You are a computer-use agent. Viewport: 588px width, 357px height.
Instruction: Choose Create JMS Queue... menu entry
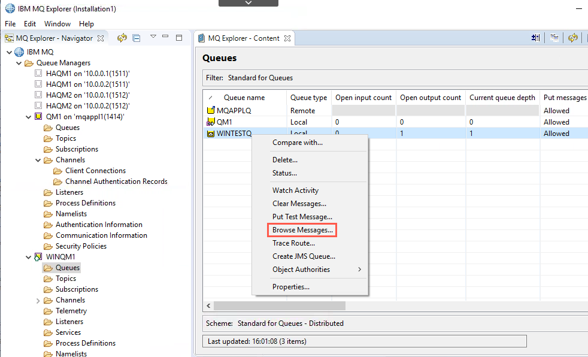[x=304, y=256]
